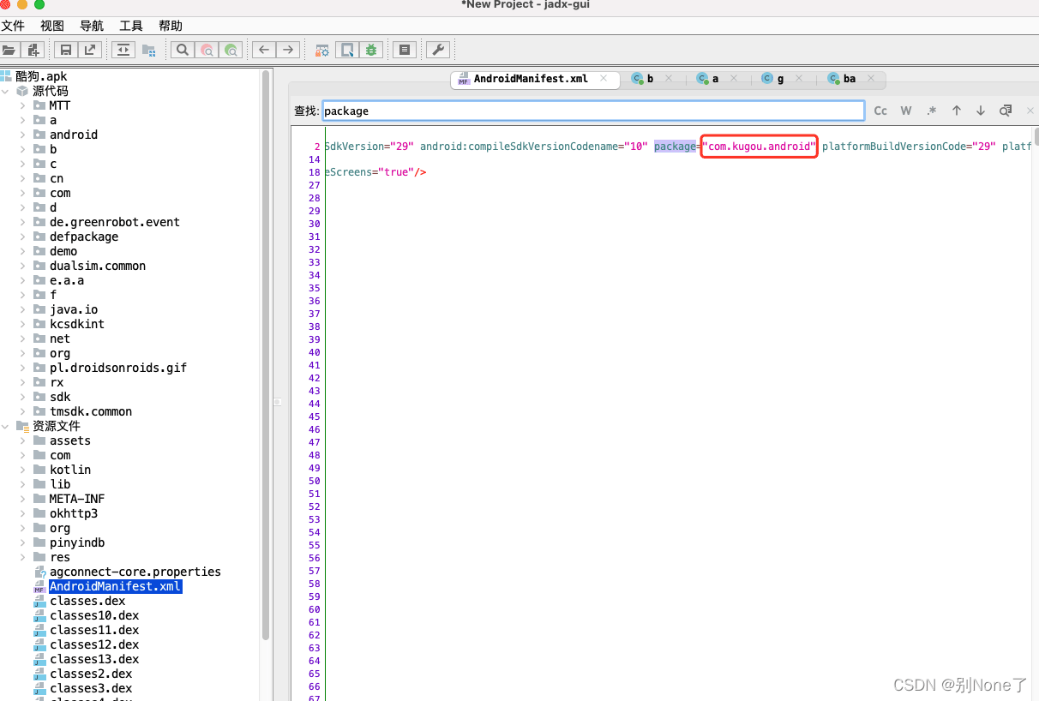
Task: Toggle regex .* search option
Action: coord(931,111)
